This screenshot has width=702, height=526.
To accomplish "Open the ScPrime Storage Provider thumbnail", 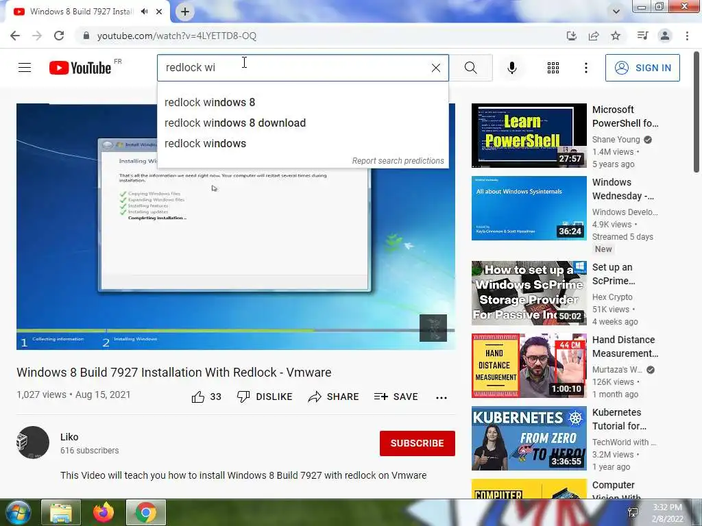I will 529,293.
